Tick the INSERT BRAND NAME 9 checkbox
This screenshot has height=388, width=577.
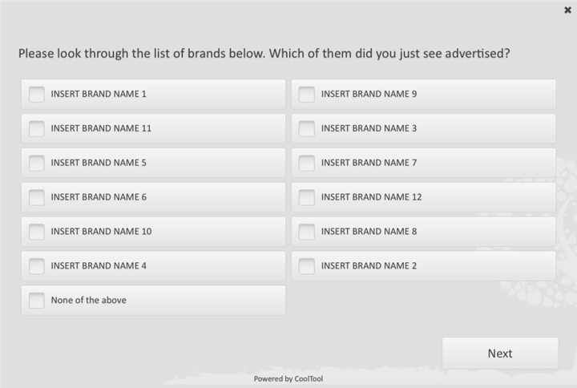[307, 95]
